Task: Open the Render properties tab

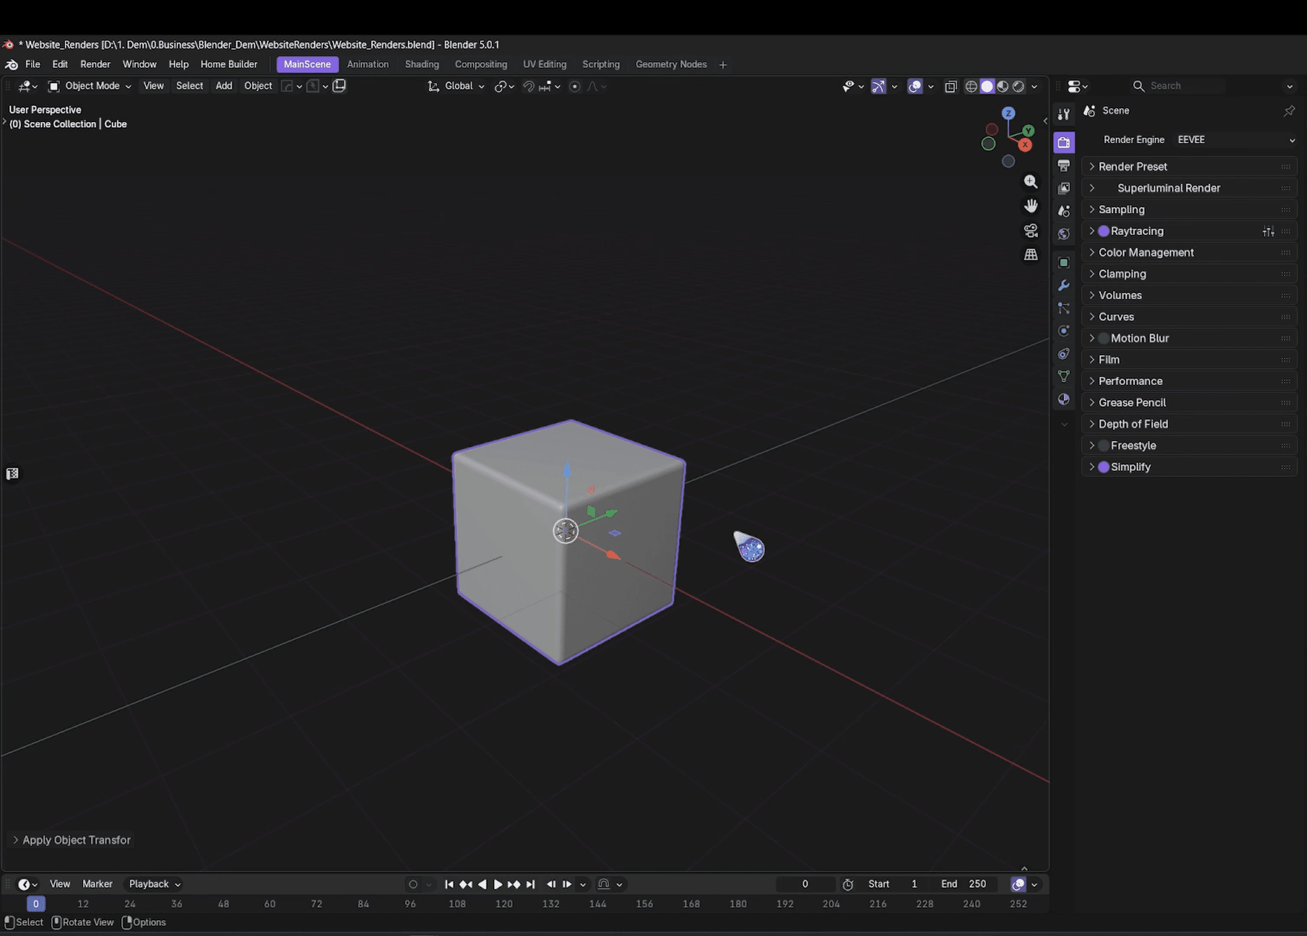Action: tap(1064, 142)
